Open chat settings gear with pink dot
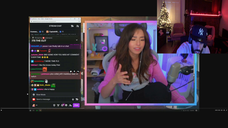This screenshot has height=128, width=228. pyautogui.click(x=62, y=105)
